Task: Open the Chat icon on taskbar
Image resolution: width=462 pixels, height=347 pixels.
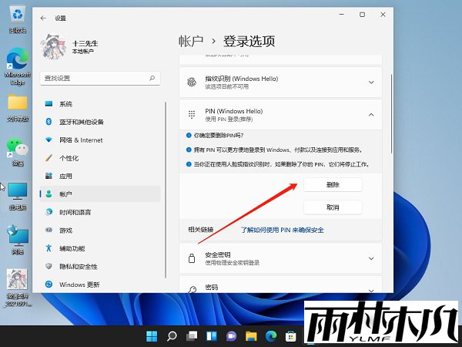Action: [231, 336]
